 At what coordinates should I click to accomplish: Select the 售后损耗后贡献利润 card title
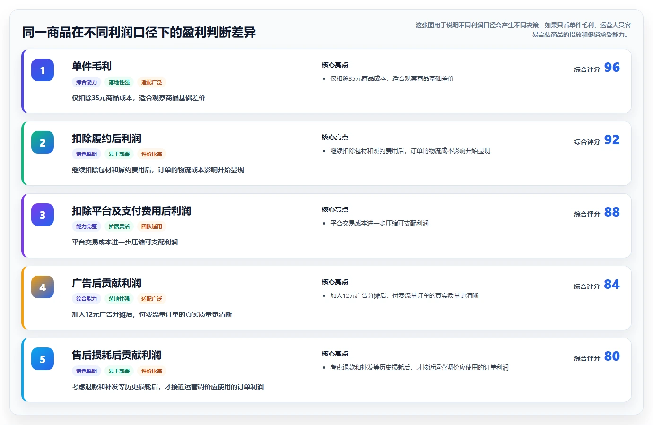click(x=116, y=355)
